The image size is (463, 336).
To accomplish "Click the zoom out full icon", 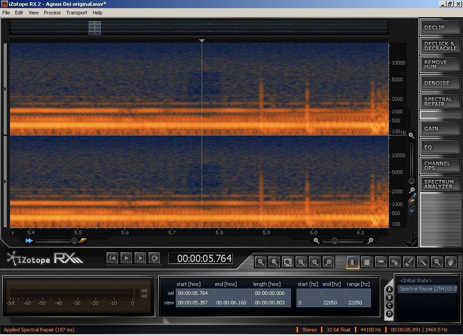I will click(288, 262).
